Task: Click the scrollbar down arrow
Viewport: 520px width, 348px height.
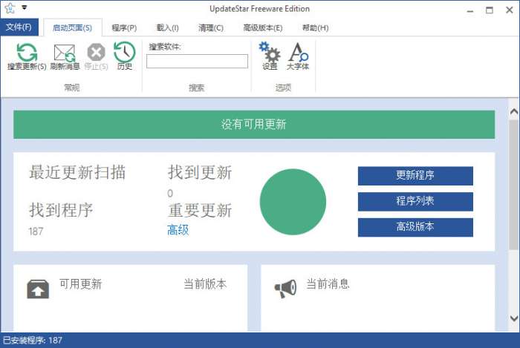Action: click(x=513, y=318)
